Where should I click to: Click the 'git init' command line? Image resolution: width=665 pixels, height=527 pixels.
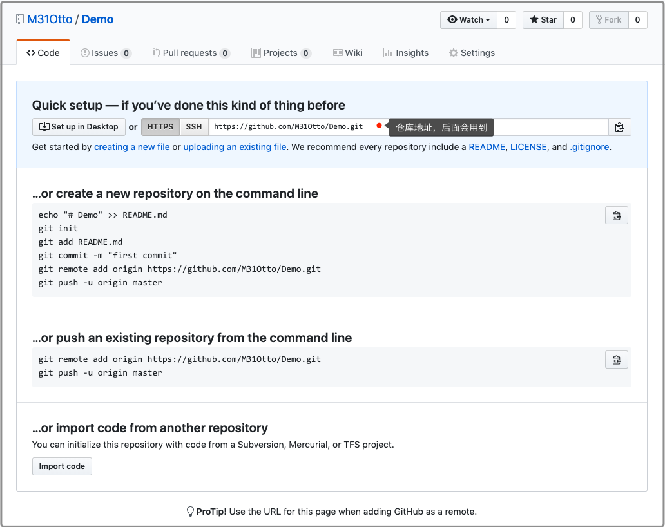58,229
